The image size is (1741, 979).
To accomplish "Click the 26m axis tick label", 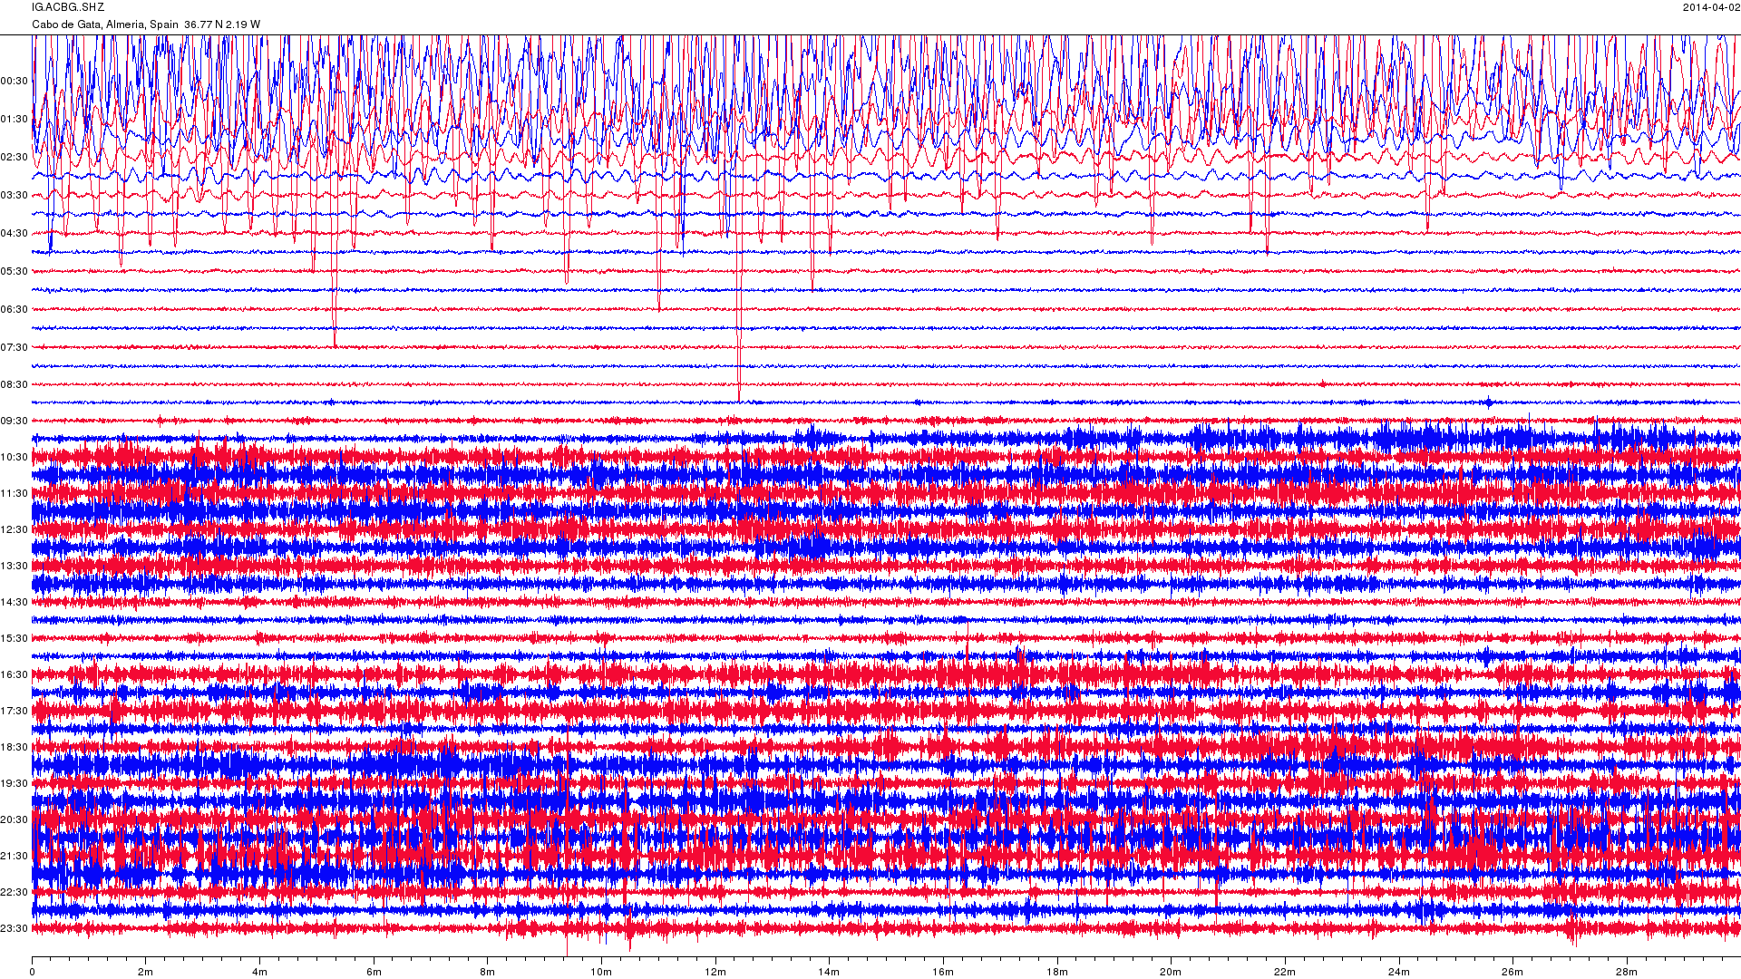I will (x=1512, y=973).
